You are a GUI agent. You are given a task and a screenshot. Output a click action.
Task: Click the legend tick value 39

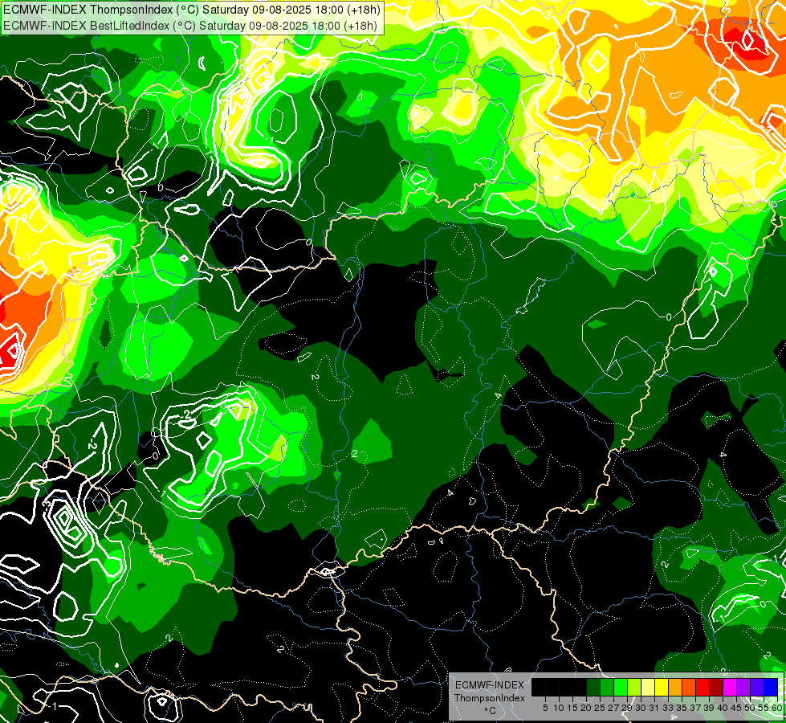click(709, 708)
